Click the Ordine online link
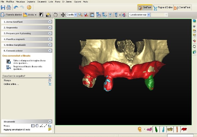 (11, 84)
